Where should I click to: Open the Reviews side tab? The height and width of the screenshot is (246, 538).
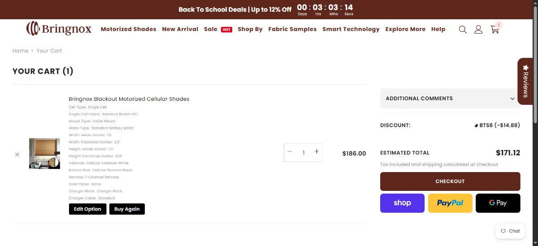(x=525, y=81)
